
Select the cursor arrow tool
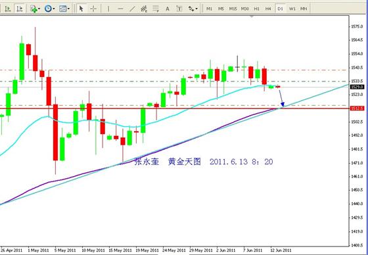(x=81, y=9)
